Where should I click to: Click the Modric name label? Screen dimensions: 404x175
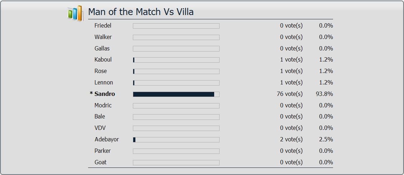pyautogui.click(x=103, y=105)
